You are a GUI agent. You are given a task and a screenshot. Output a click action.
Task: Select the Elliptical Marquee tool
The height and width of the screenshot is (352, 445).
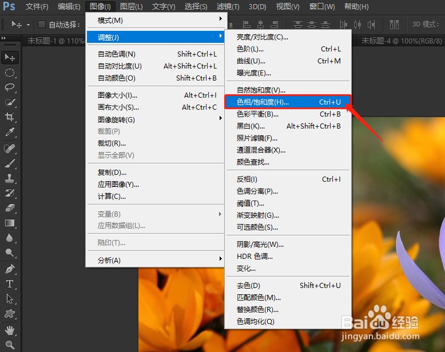pos(10,73)
